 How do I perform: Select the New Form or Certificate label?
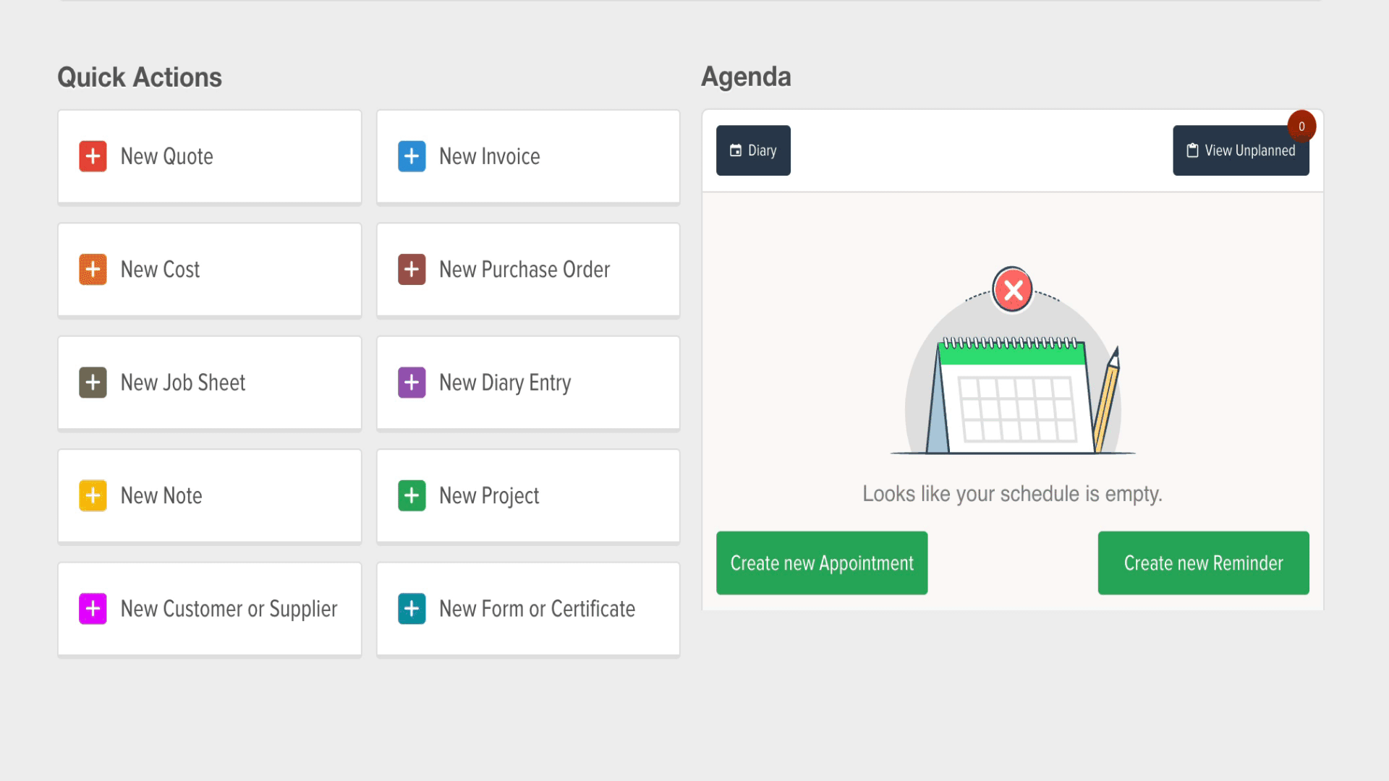(537, 609)
